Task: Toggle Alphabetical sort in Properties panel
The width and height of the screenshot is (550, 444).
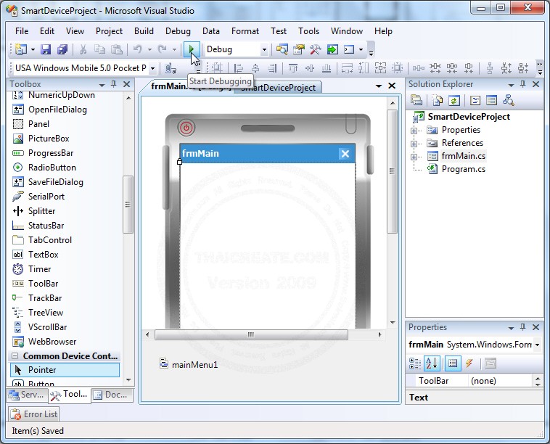Action: 432,363
